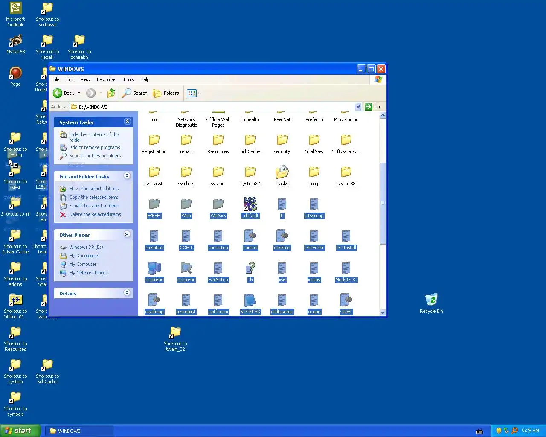Click the Recycle Bin desktop icon
Screen dimensions: 546x437
pos(431,303)
